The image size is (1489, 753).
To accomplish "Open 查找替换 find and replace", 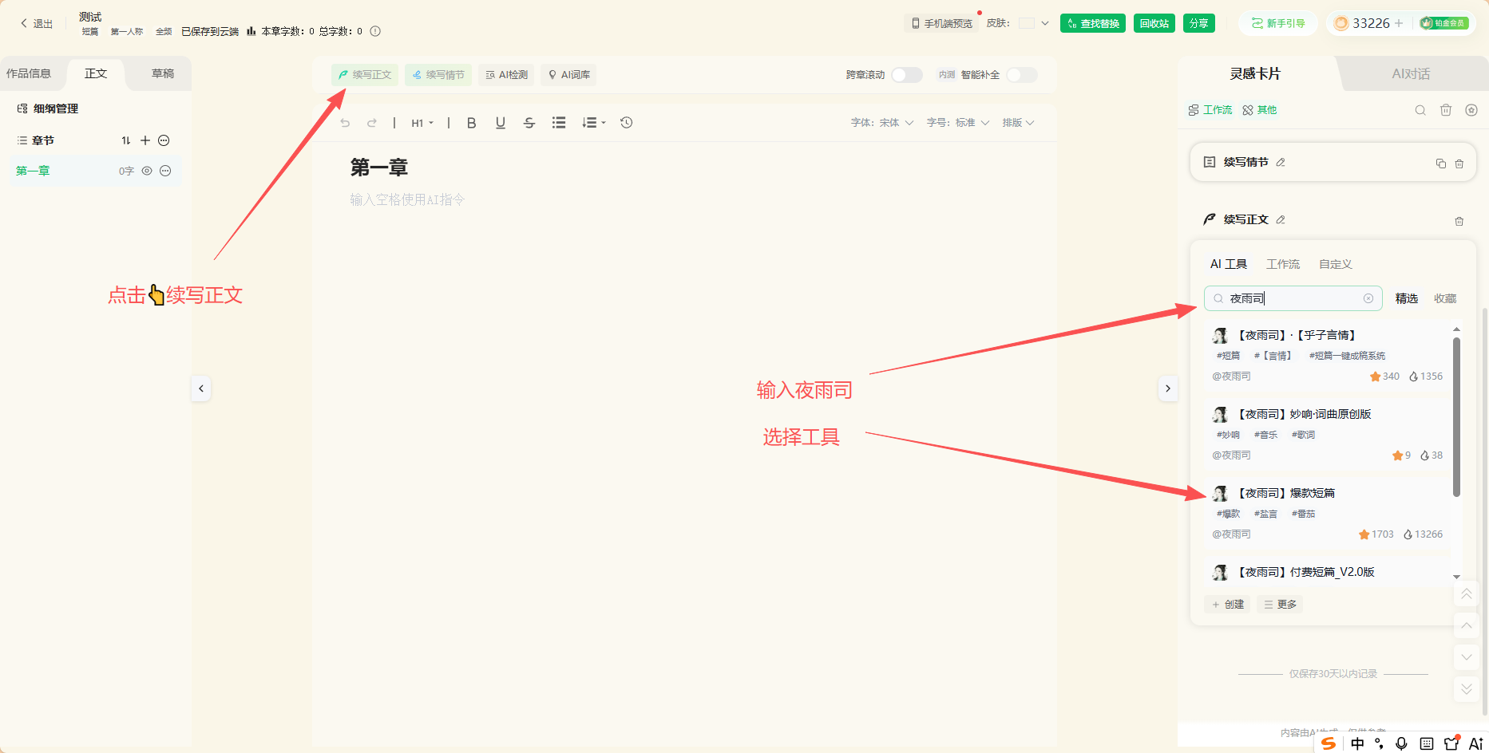I will [x=1093, y=23].
